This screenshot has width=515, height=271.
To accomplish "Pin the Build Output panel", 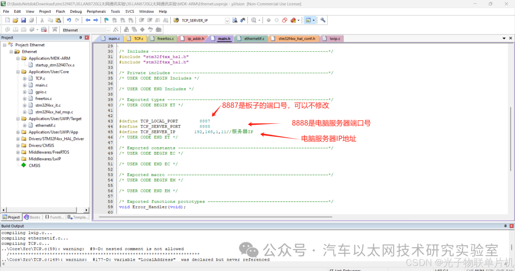I will click(x=505, y=226).
